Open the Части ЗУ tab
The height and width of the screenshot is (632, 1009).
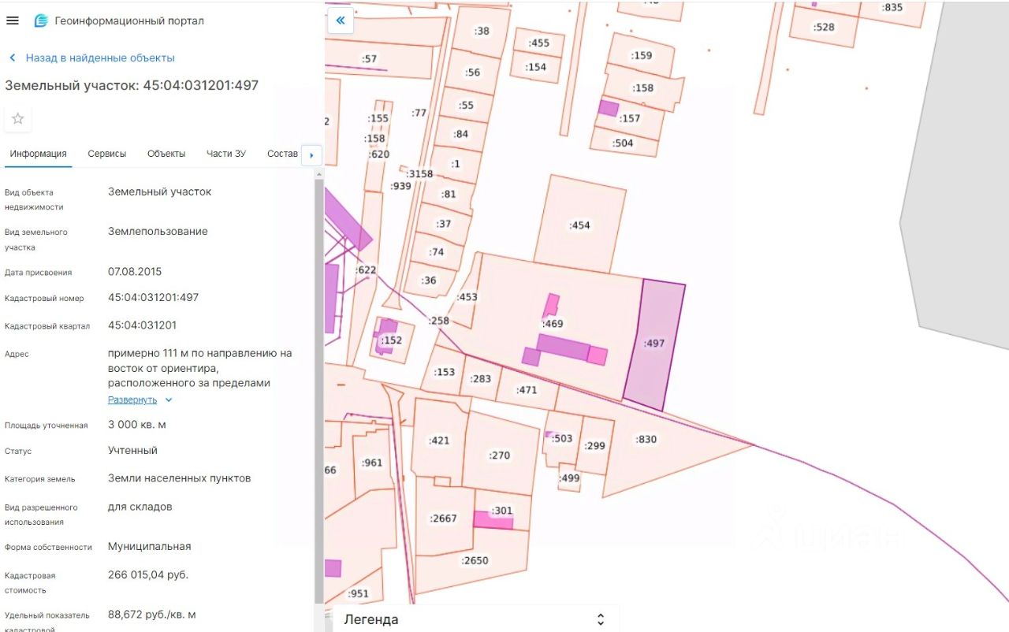click(226, 154)
